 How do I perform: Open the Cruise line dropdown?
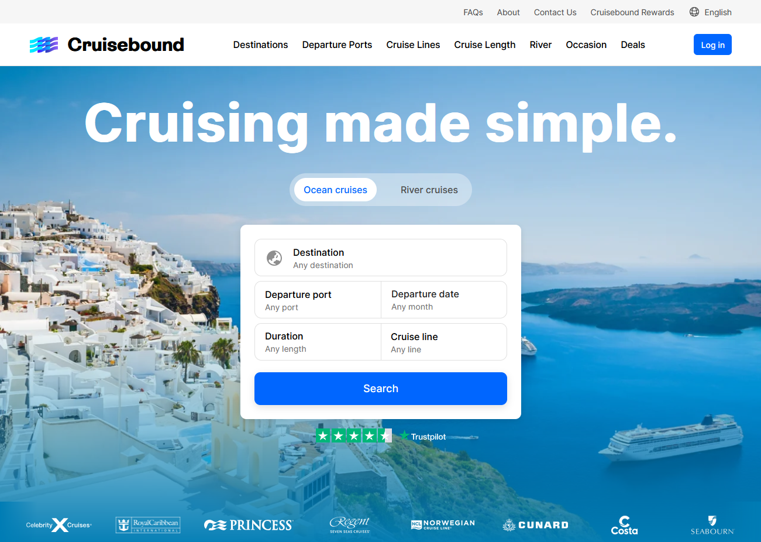(444, 342)
